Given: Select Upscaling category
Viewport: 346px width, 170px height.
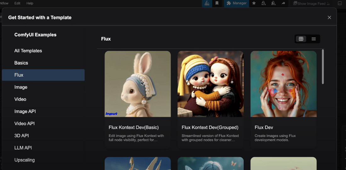Looking at the screenshot, I should pos(43,160).
